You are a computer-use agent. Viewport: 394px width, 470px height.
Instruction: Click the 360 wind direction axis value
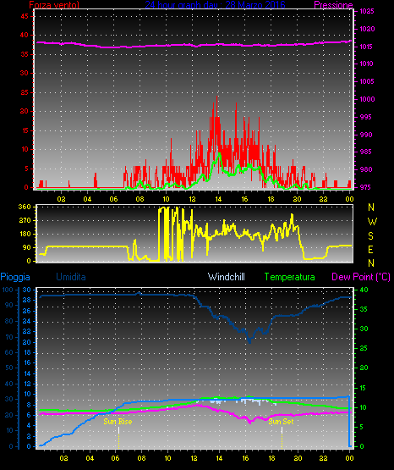pyautogui.click(x=25, y=207)
